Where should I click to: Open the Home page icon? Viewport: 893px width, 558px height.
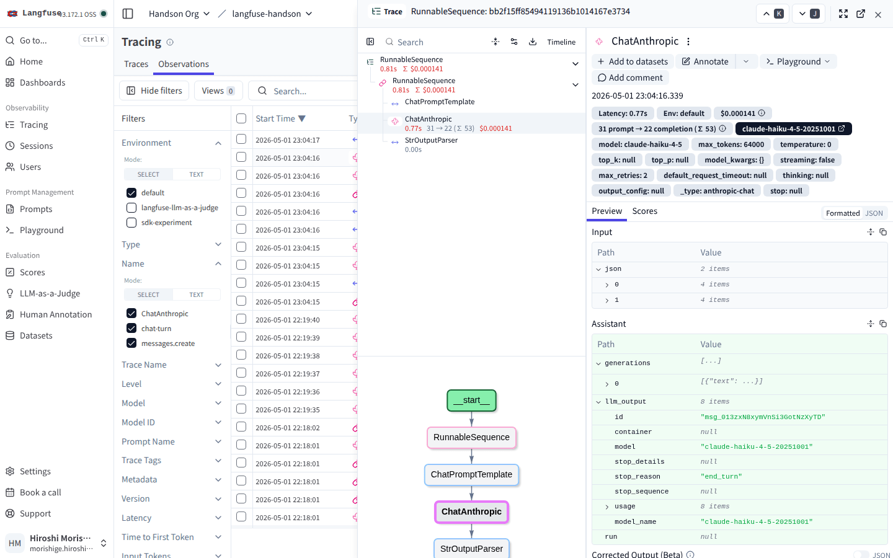pyautogui.click(x=10, y=61)
